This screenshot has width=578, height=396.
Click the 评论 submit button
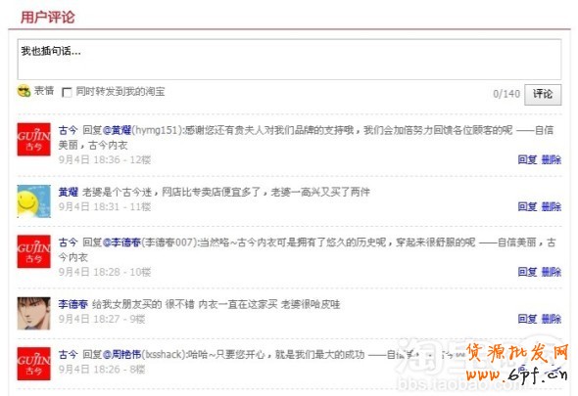coord(543,95)
